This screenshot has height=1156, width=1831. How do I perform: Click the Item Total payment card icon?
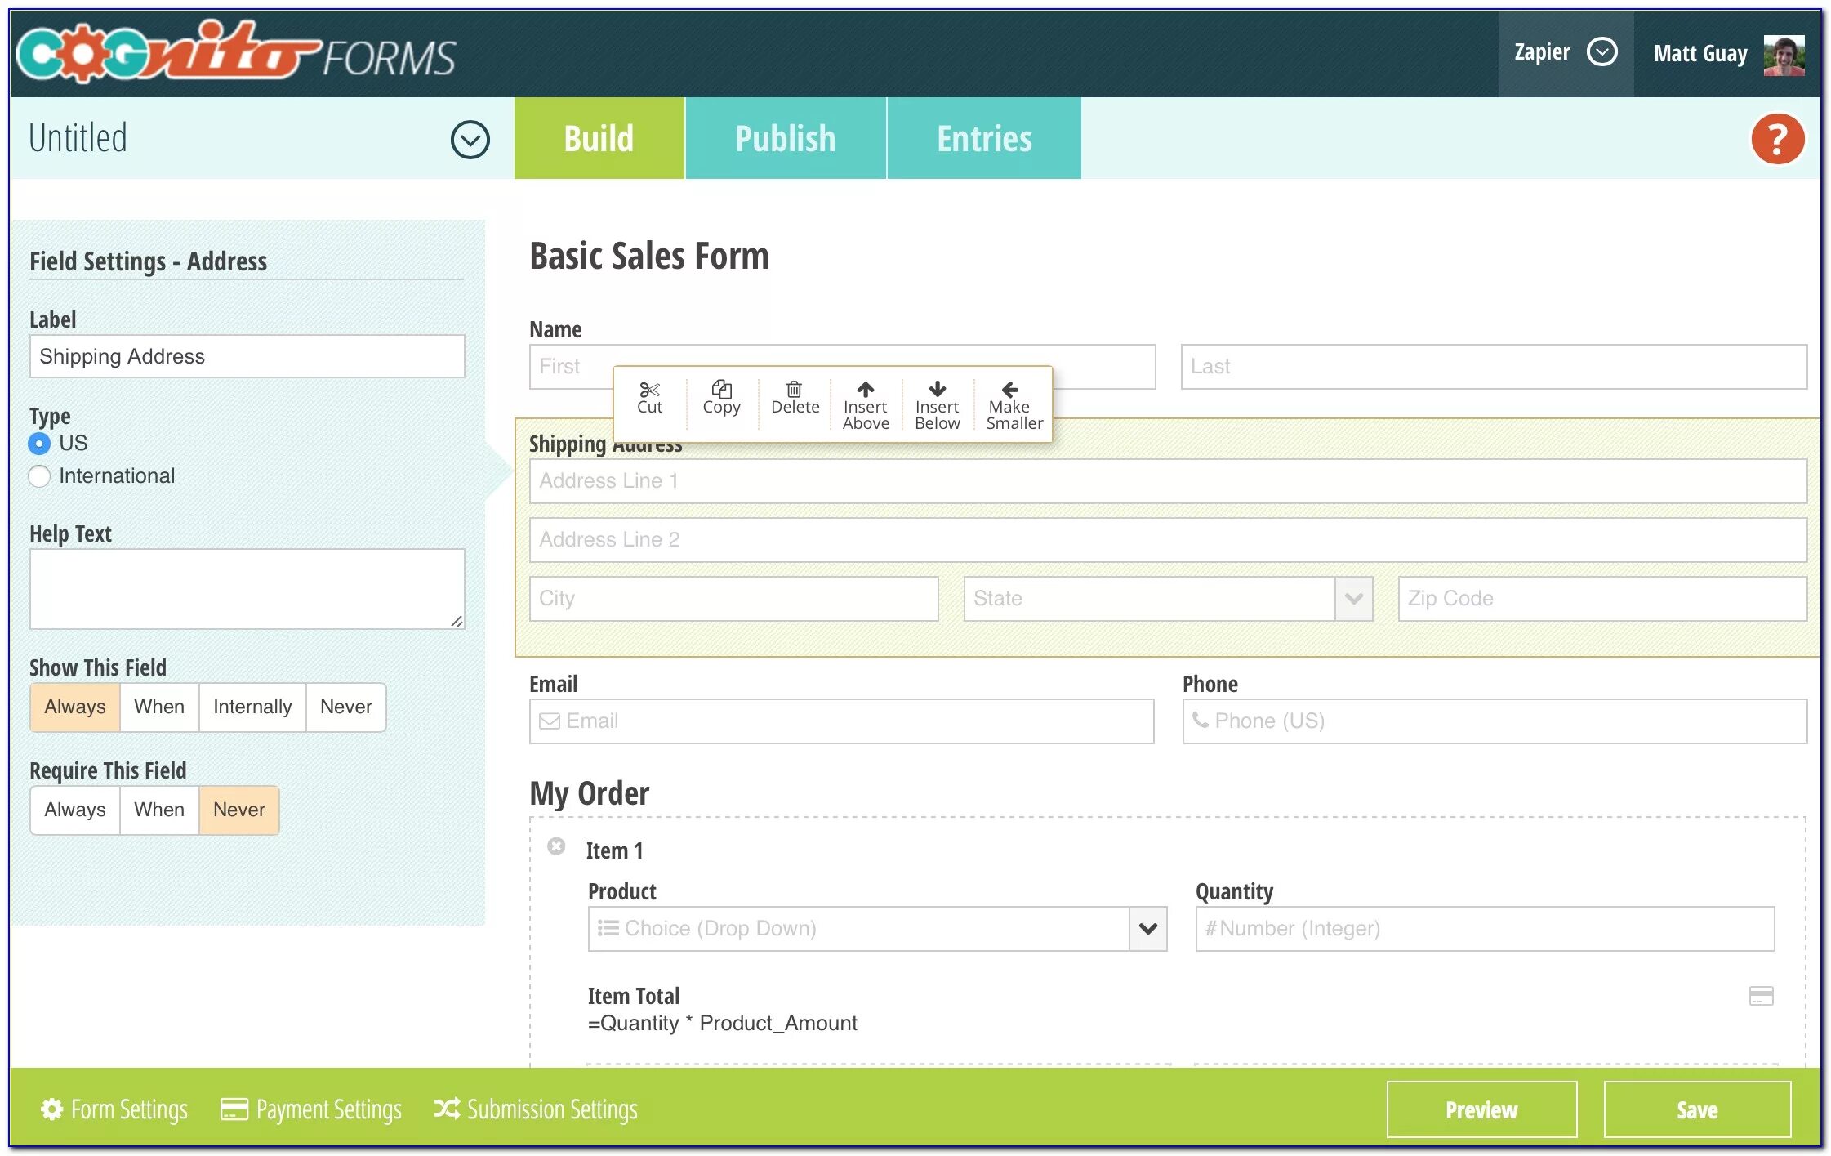1761,996
